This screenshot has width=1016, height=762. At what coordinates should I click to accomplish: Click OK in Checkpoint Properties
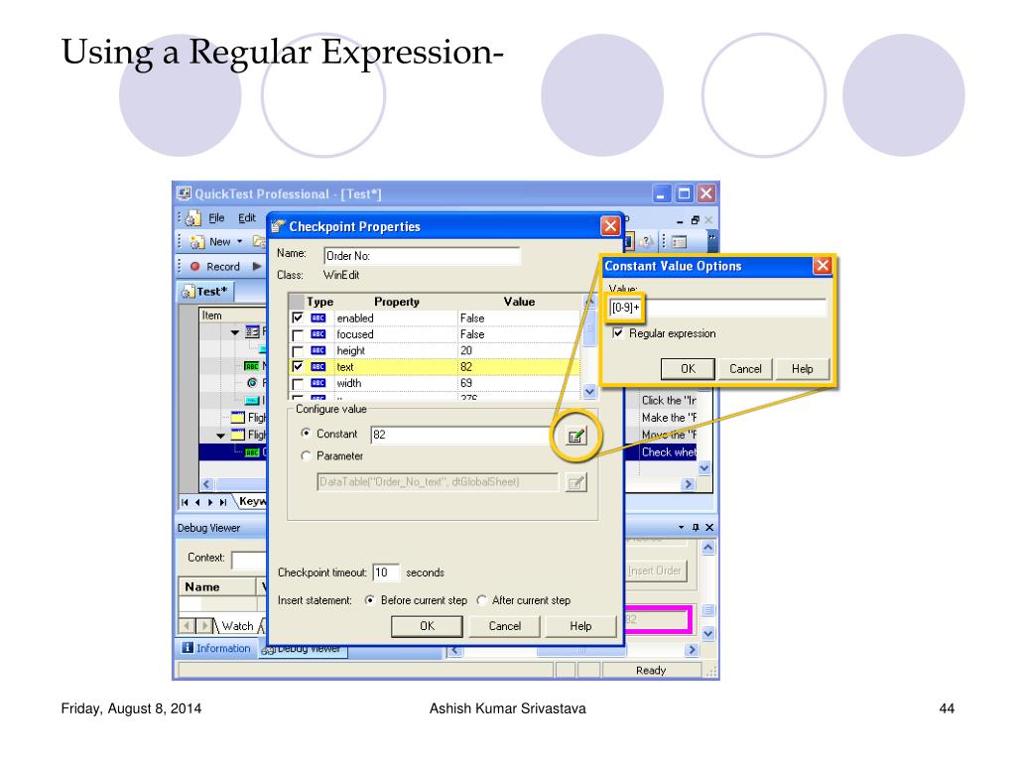(x=427, y=626)
